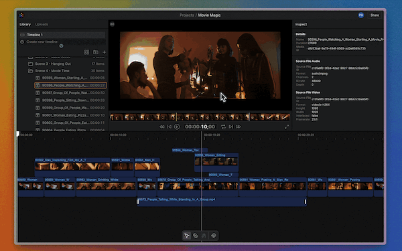Image resolution: width=402 pixels, height=251 pixels.
Task: Collapse the Scene 4 - Movie Time folder
Action: point(66,71)
